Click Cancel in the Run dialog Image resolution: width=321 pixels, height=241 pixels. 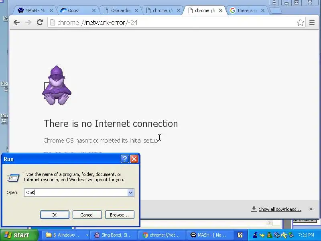pos(87,215)
